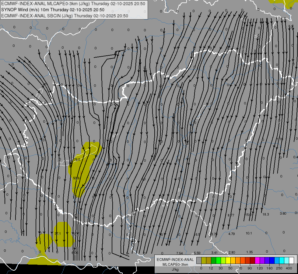Screen dimensions: 298x274
Task: Choose the bright yellow legend swatch
Action: pyautogui.click(x=228, y=260)
